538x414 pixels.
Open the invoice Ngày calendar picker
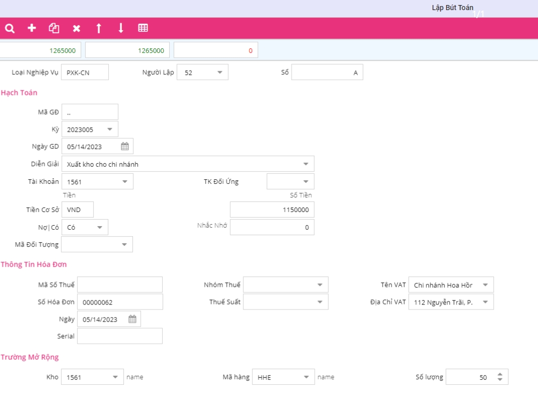132,320
